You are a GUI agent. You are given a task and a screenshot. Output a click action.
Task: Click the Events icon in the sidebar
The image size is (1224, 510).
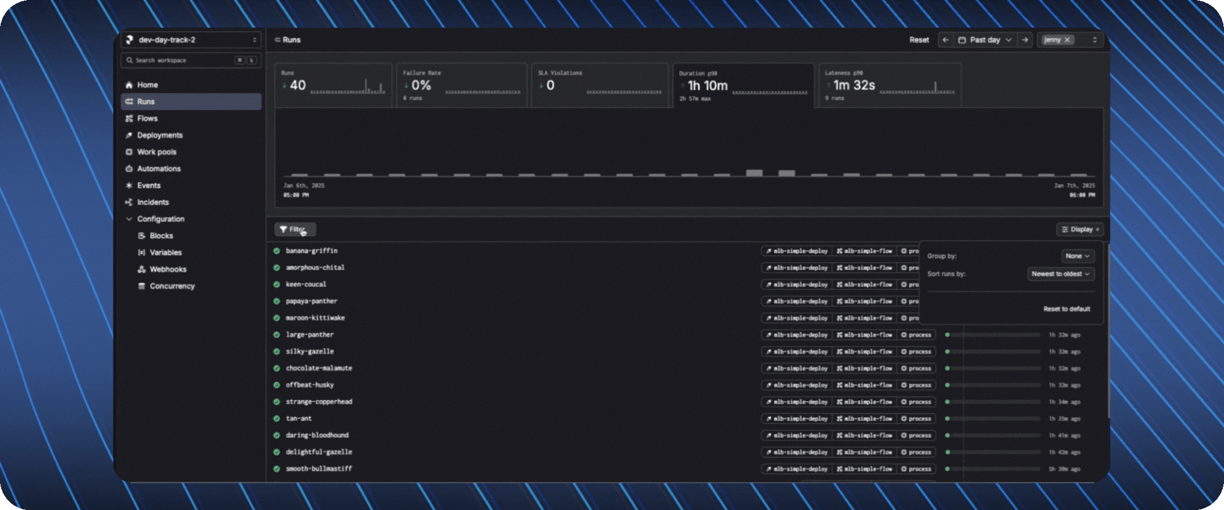click(x=129, y=185)
